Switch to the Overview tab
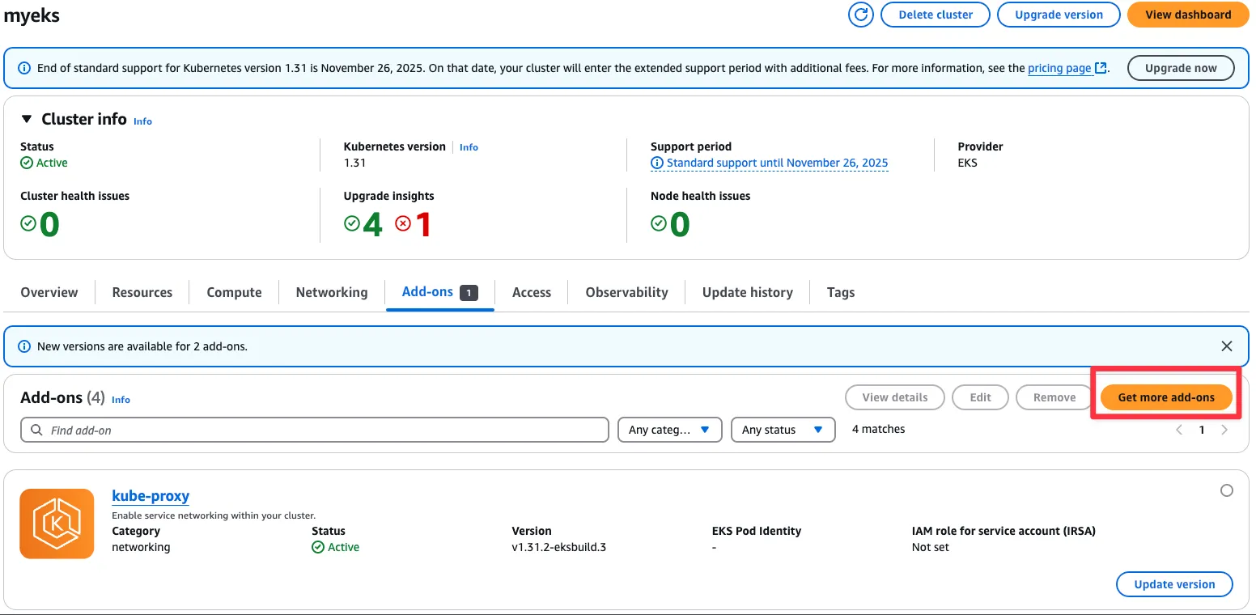The width and height of the screenshot is (1256, 615). pos(49,292)
